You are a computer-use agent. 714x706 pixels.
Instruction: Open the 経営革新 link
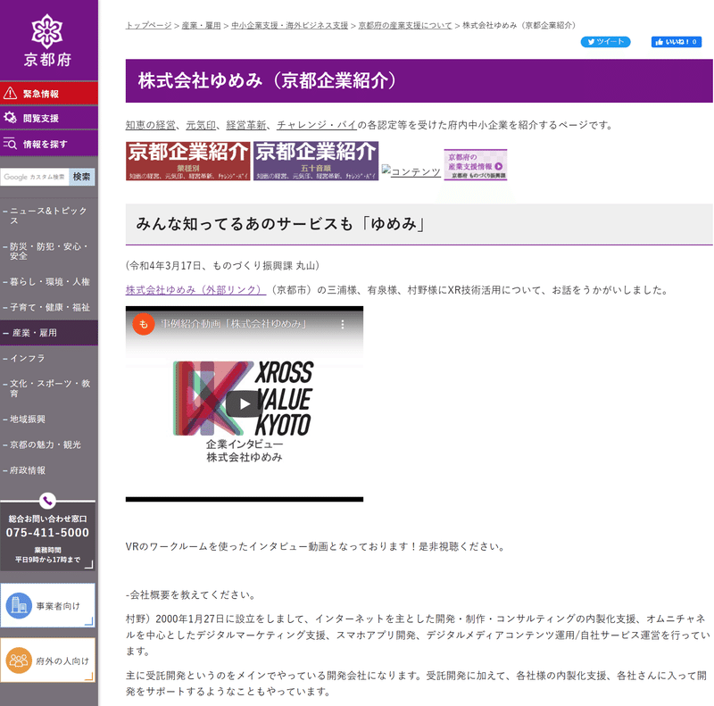coord(246,125)
